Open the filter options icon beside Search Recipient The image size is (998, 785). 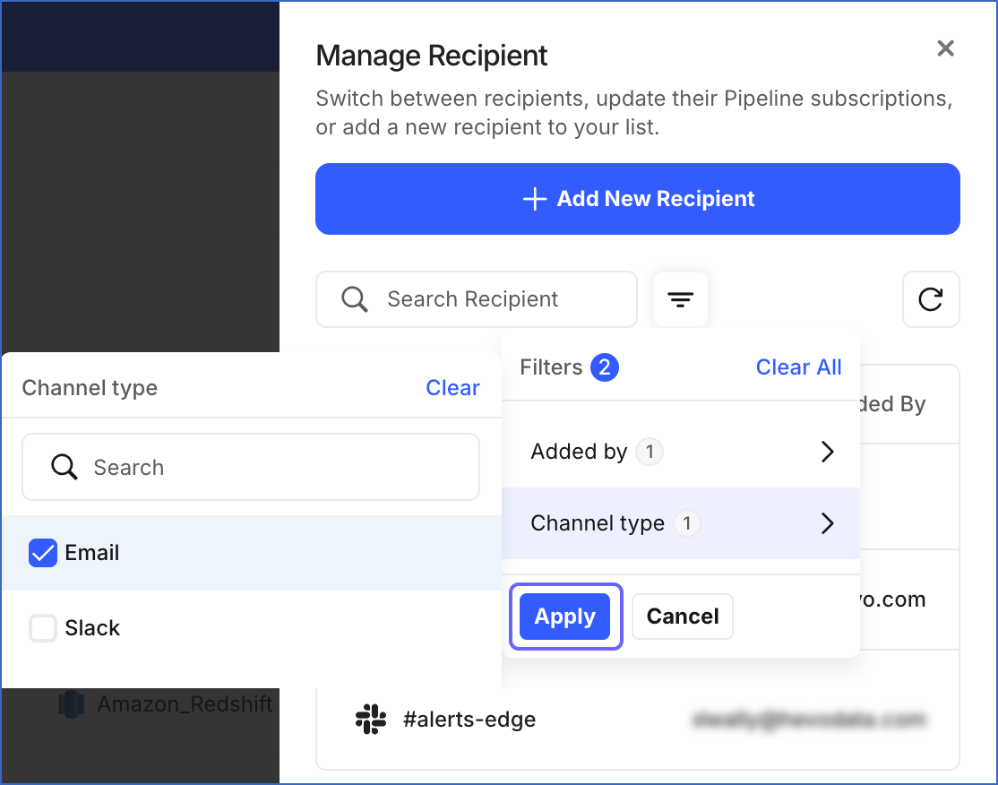point(680,299)
